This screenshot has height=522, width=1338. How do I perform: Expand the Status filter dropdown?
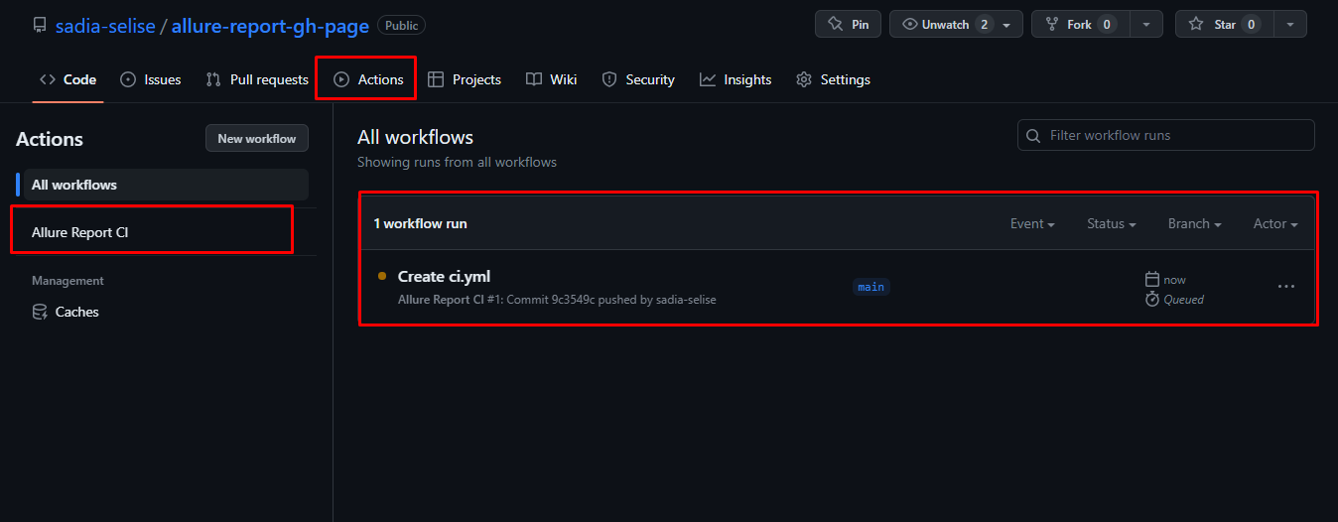(x=1111, y=224)
